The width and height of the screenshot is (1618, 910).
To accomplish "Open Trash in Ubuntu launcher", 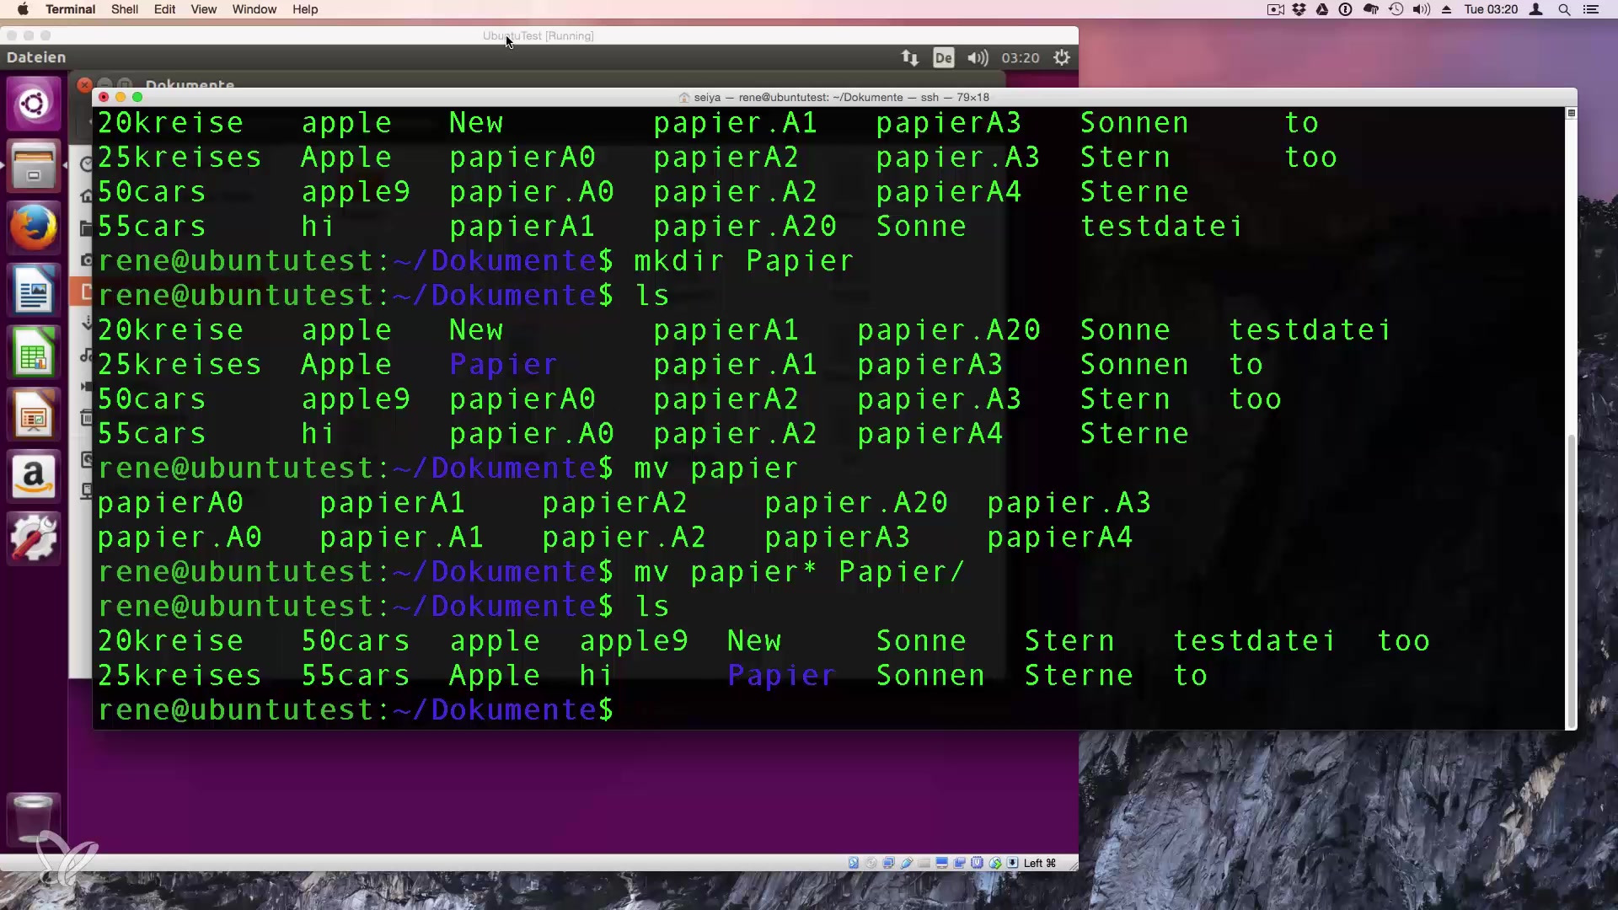I will click(34, 816).
